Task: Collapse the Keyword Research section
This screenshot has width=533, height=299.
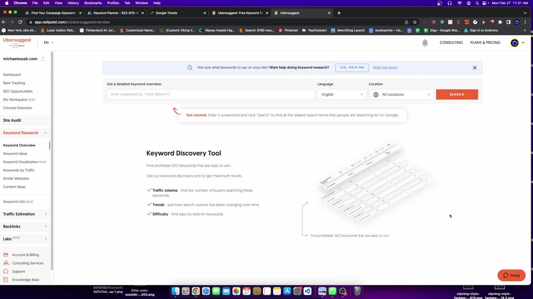Action: pos(45,133)
